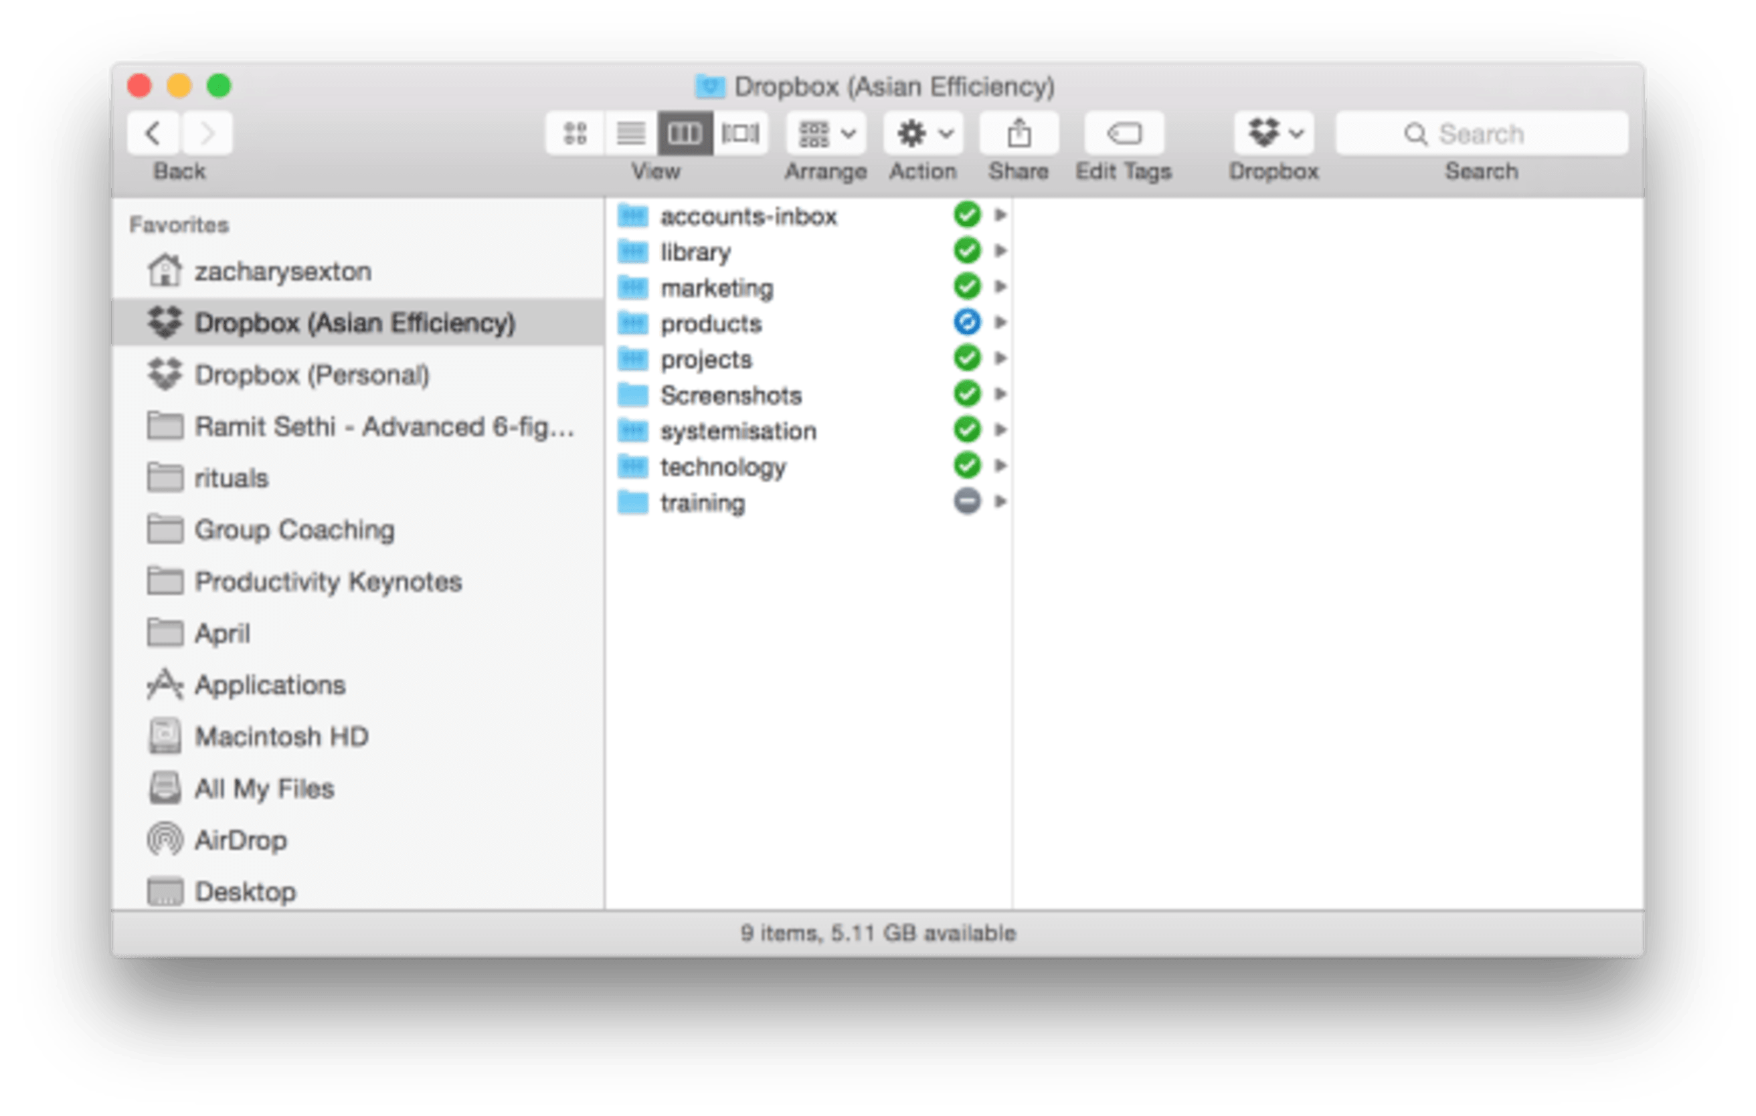Viewport: 1756px width, 1116px height.
Task: Switch to list view
Action: tap(630, 133)
